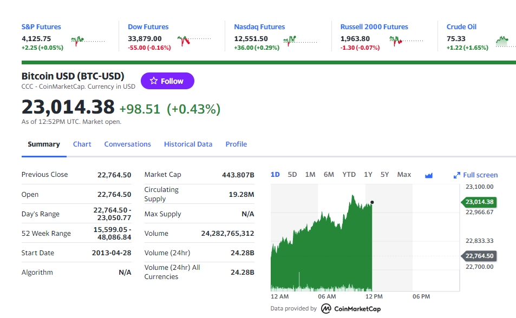Click the gray 22,764.50 previous close label
The height and width of the screenshot is (318, 516).
(479, 256)
